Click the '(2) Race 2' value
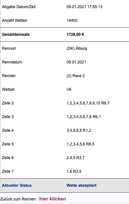The width and height of the screenshot is (129, 204). [76, 76]
